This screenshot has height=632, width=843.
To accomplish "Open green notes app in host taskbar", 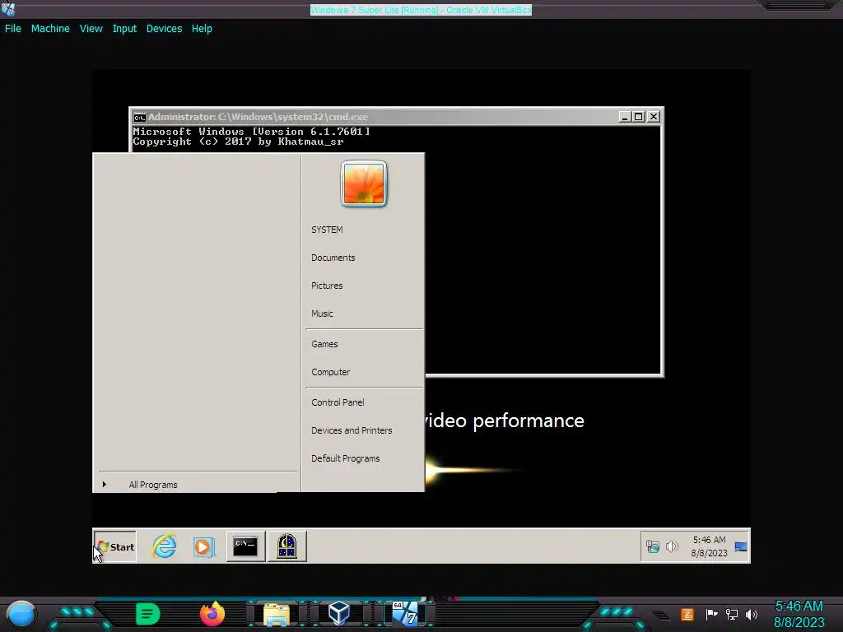I will pyautogui.click(x=148, y=614).
